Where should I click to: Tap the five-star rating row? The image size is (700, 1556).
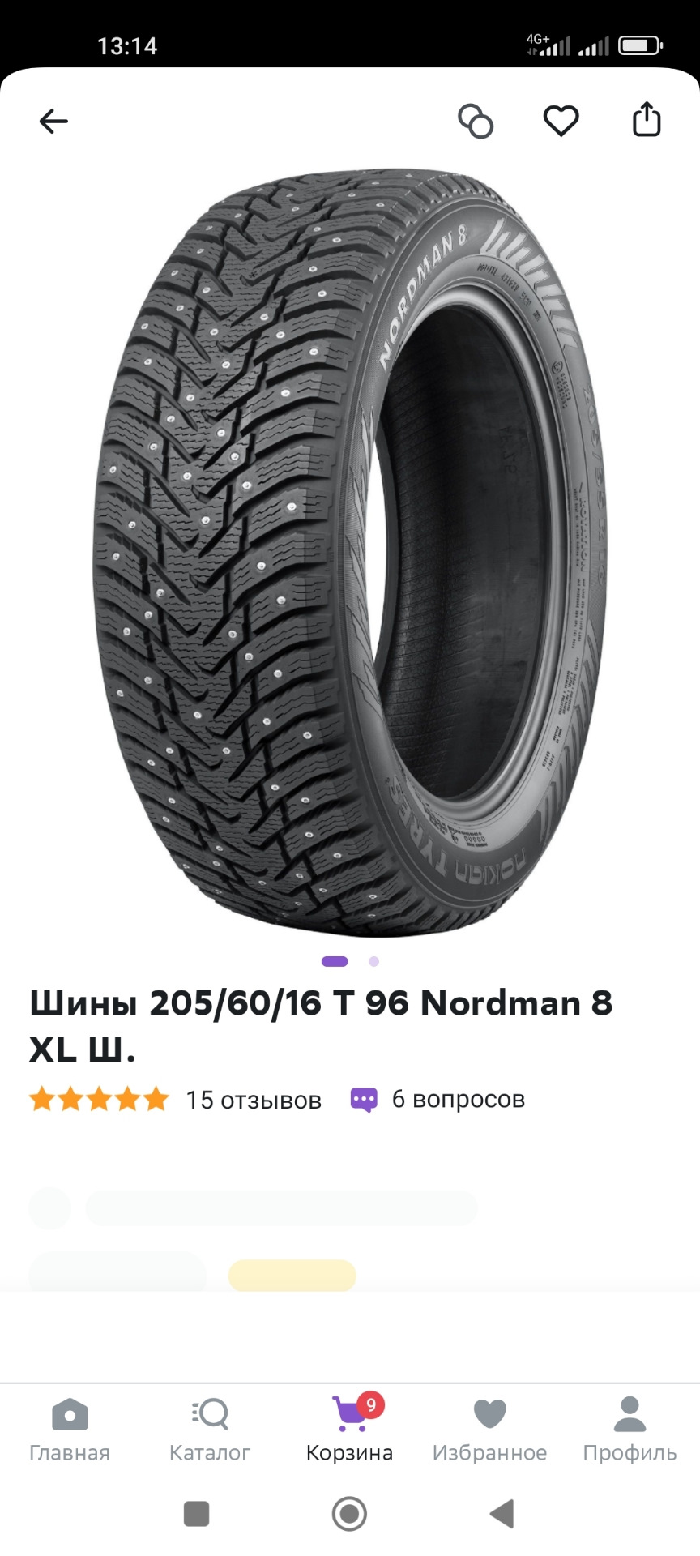(99, 1100)
